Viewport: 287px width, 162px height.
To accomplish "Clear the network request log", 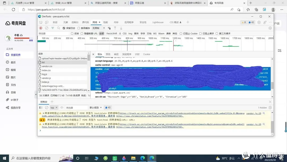I will [x=47, y=28].
